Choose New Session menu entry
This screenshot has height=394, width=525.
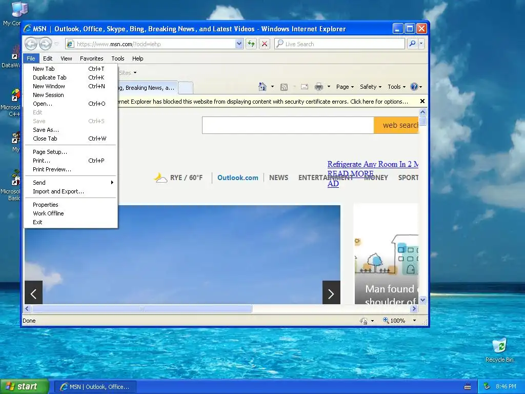click(x=71, y=95)
